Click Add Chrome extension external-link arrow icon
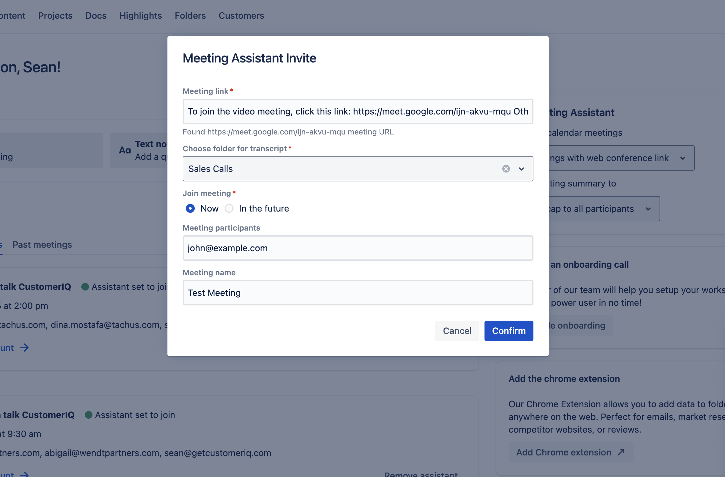 coord(621,452)
